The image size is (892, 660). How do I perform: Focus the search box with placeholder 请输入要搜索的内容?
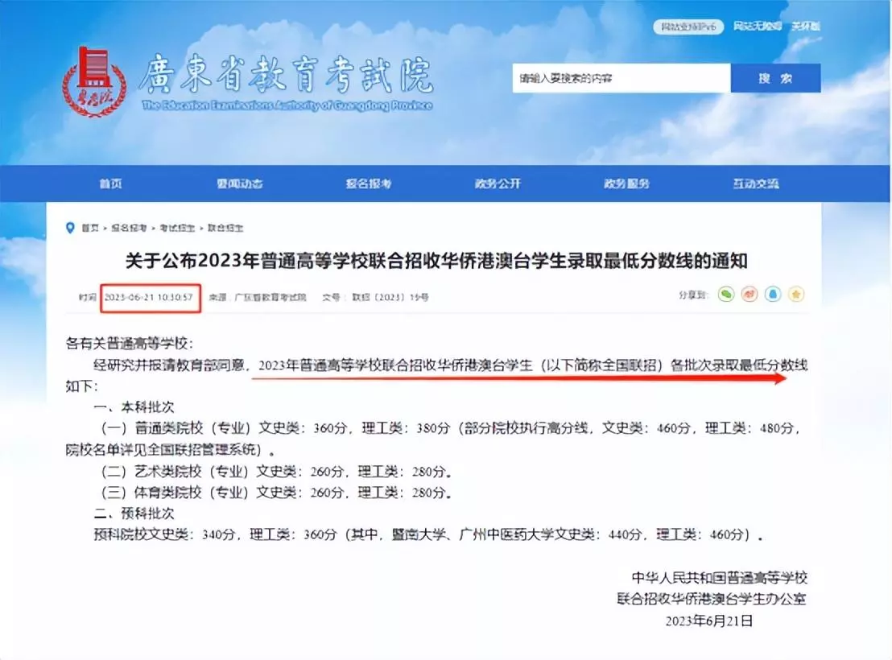622,78
